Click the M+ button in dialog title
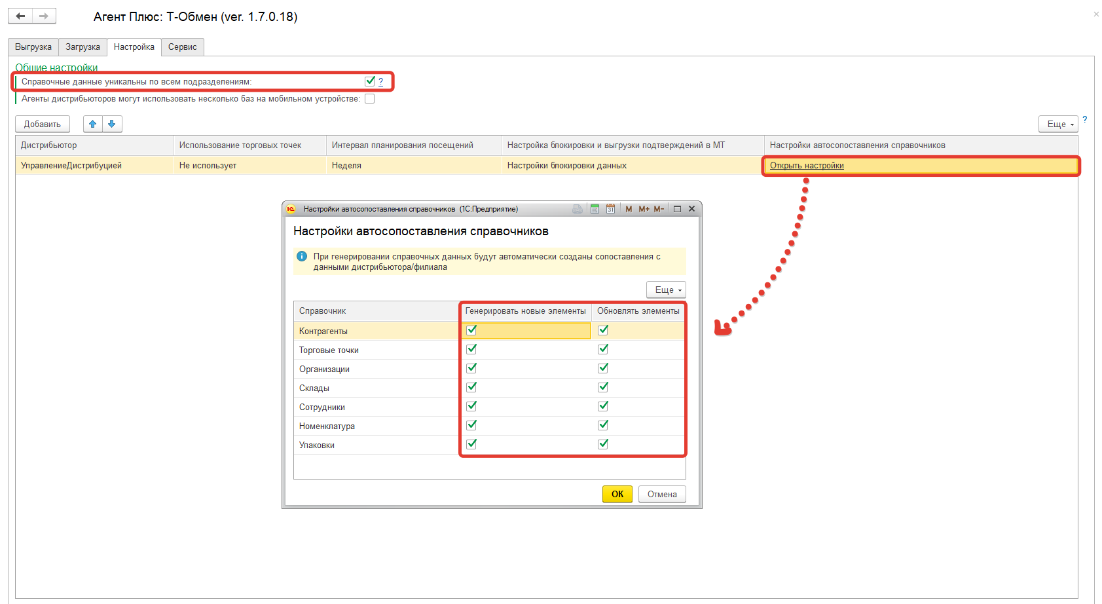Image resolution: width=1102 pixels, height=604 pixels. point(644,209)
